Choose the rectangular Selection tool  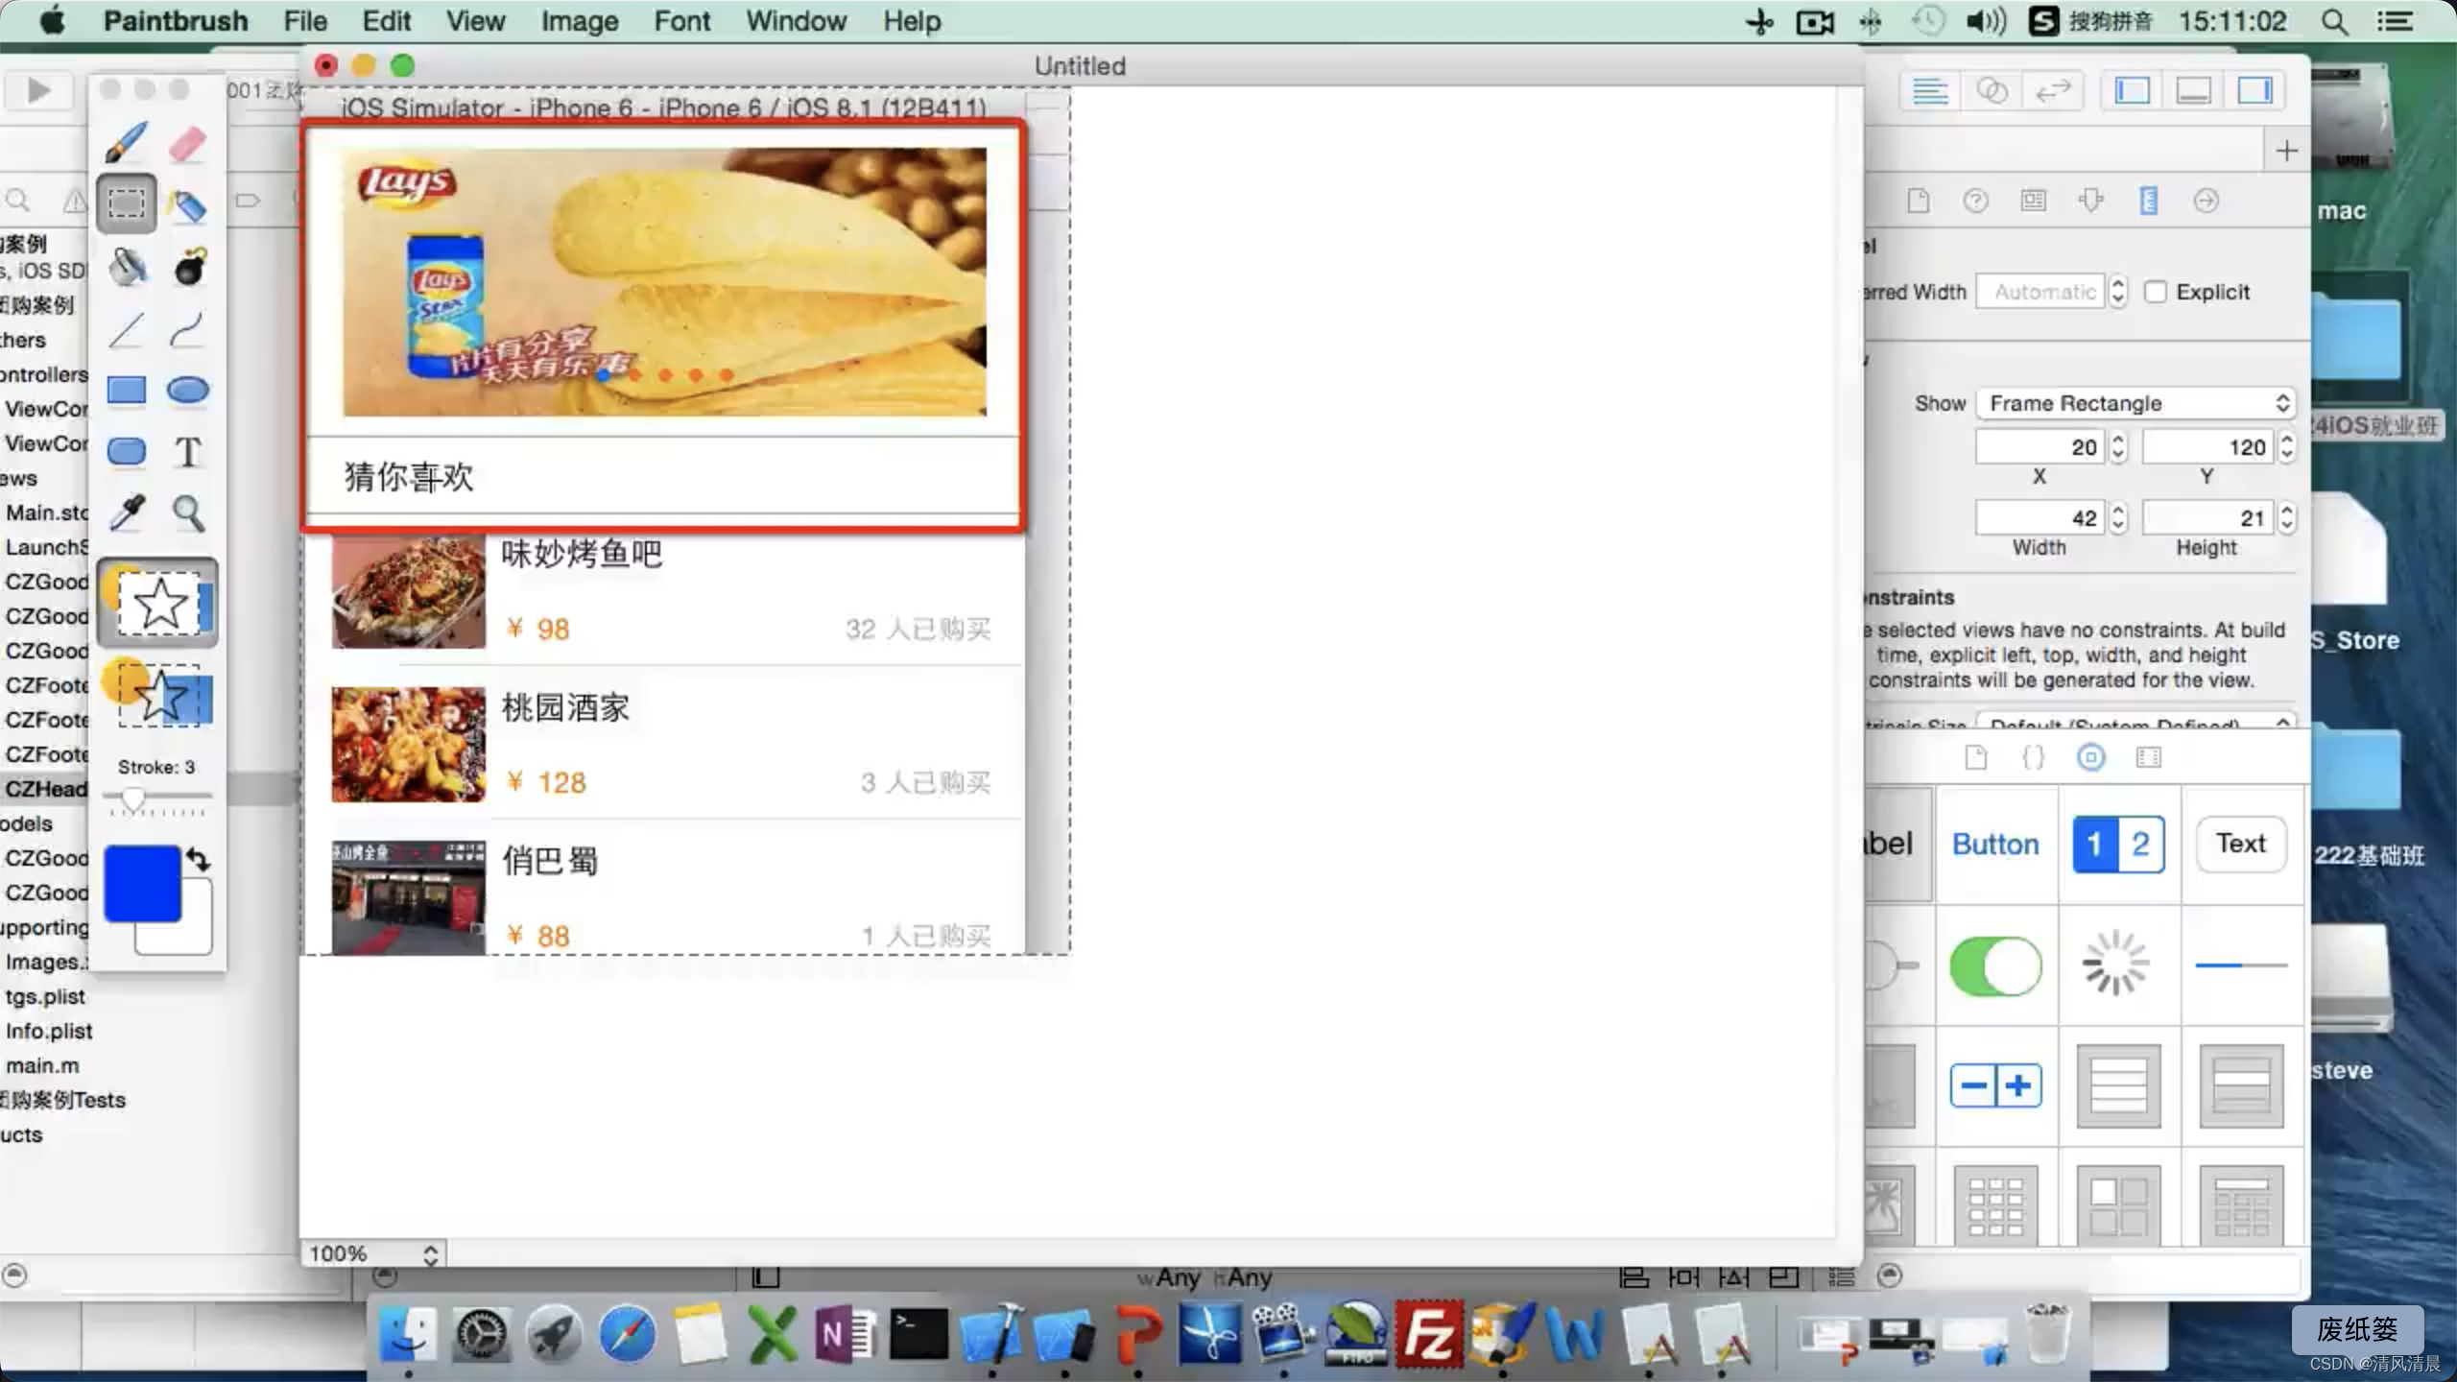pos(126,203)
